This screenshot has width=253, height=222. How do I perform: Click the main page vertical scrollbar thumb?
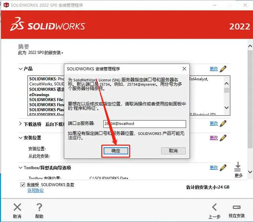[x=250, y=100]
